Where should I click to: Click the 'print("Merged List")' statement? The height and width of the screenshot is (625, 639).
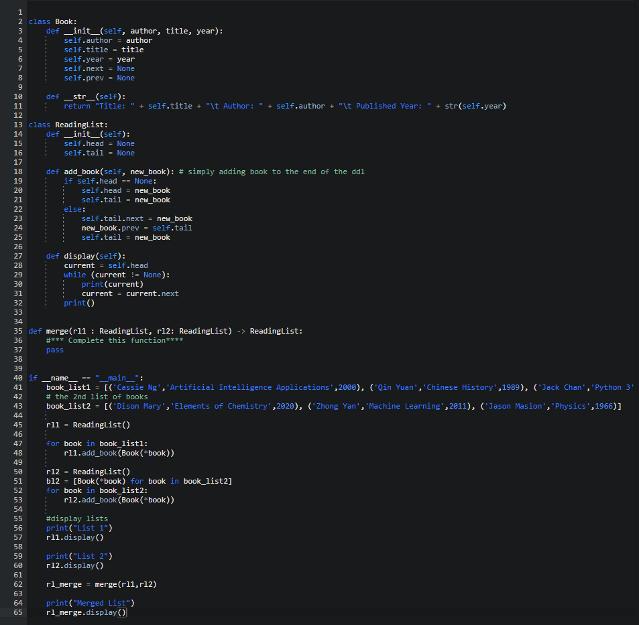click(x=91, y=602)
